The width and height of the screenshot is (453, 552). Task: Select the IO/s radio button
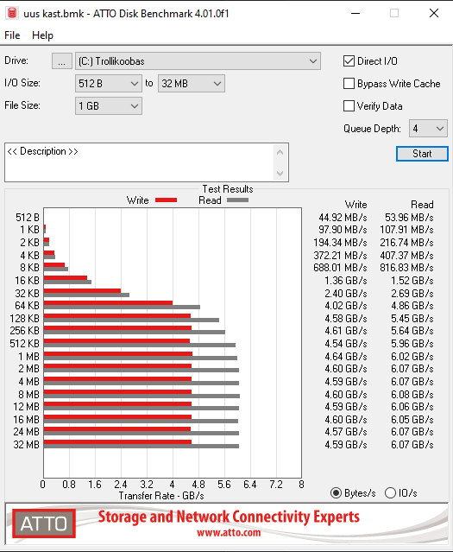390,493
